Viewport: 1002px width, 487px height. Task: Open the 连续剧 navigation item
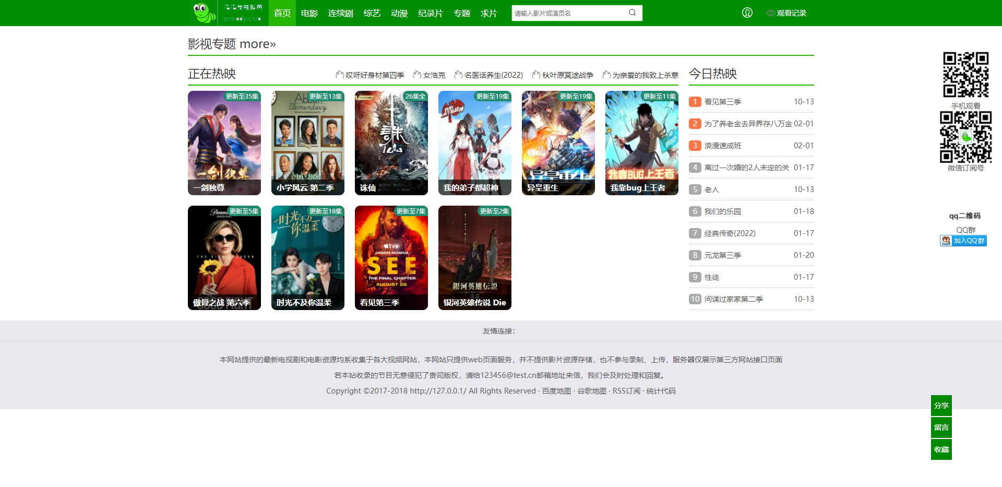pyautogui.click(x=341, y=13)
